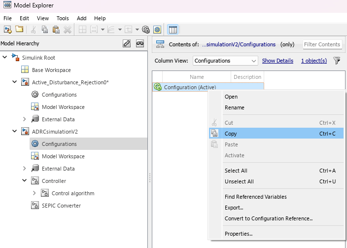
Task: Click the blue configuration reference toolbar icon
Action: (x=157, y=30)
